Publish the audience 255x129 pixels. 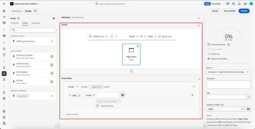click(244, 11)
